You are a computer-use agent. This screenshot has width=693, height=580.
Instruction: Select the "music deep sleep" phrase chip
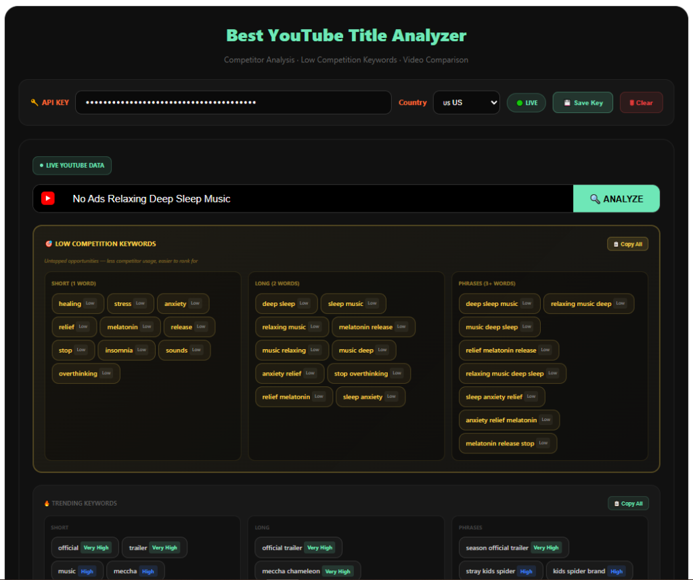[499, 327]
